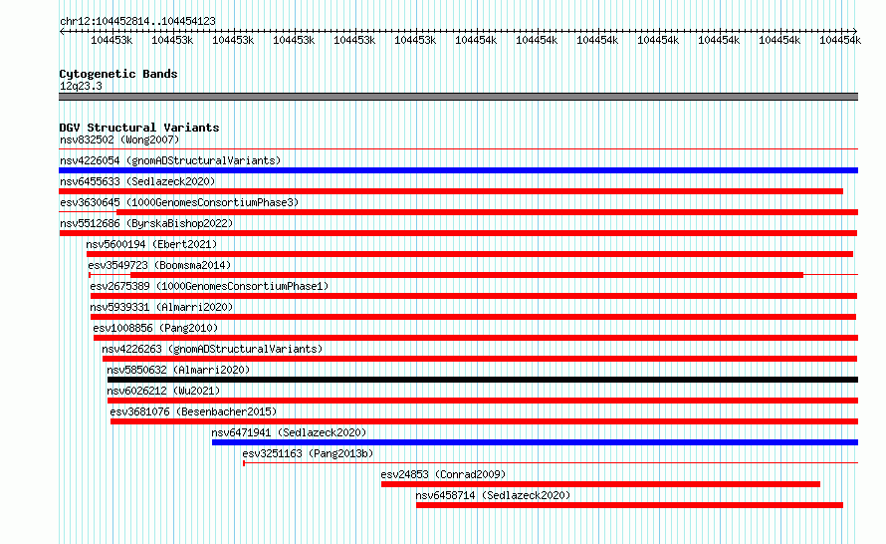
Task: Open the esv24853 (Conrad2009) label
Action: click(443, 474)
